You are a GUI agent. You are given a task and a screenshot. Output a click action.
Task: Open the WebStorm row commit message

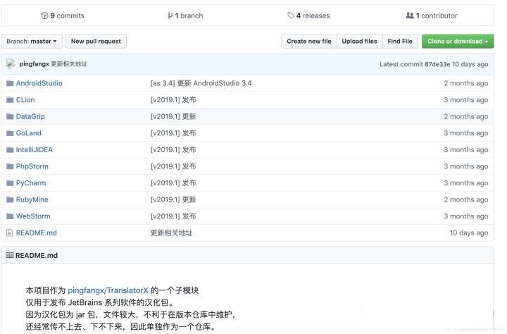point(173,216)
